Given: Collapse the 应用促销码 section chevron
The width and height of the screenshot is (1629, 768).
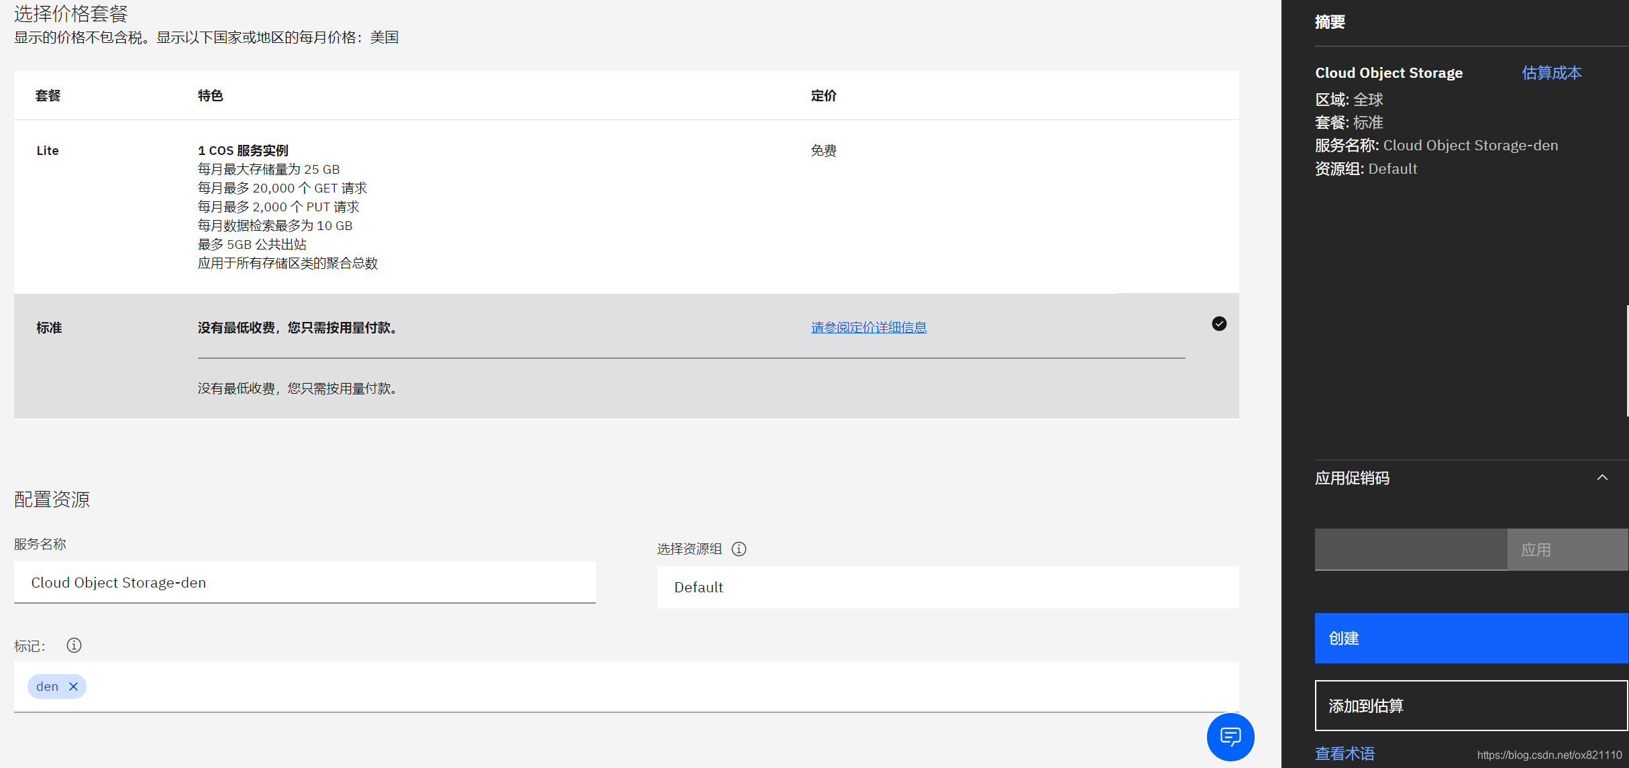Looking at the screenshot, I should [x=1602, y=478].
